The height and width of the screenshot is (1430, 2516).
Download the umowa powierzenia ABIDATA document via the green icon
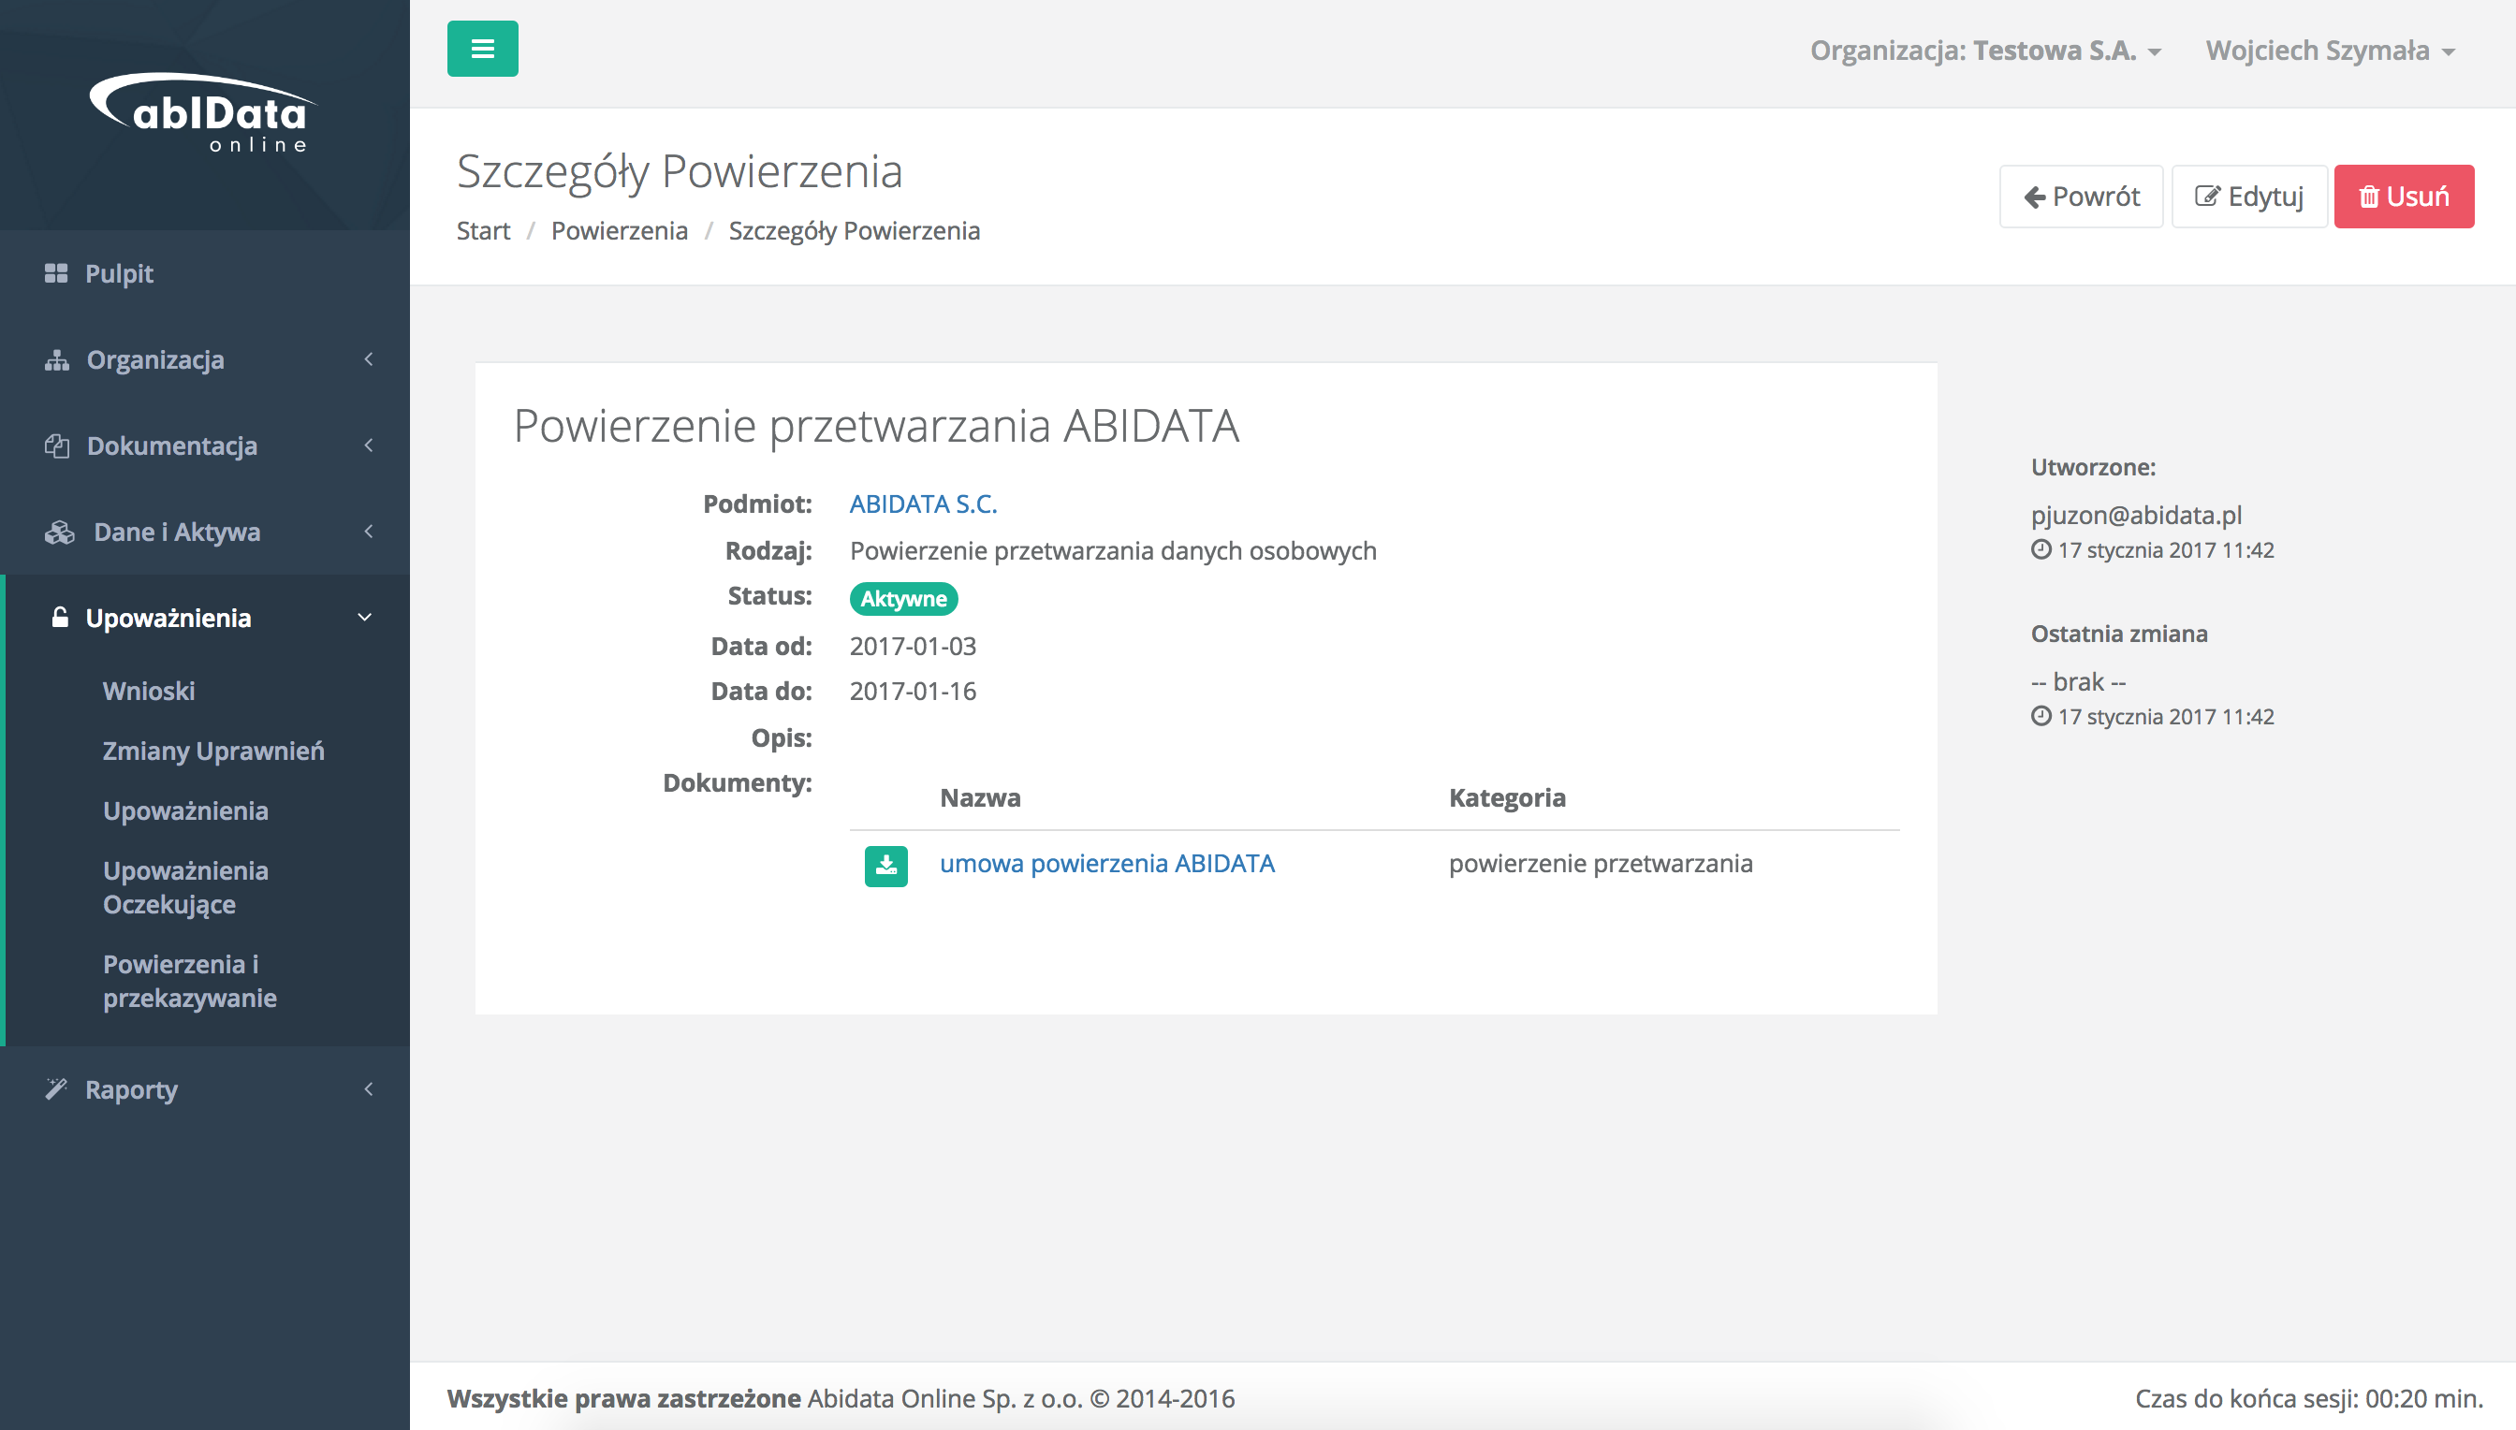[x=885, y=866]
